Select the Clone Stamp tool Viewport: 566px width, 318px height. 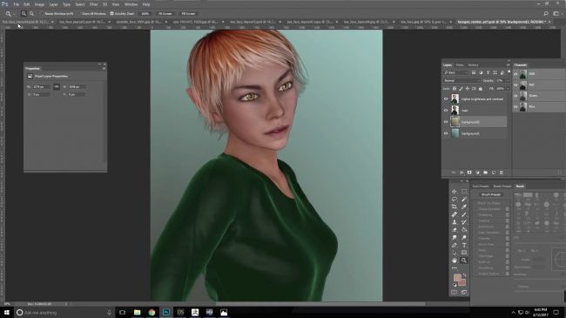455,222
